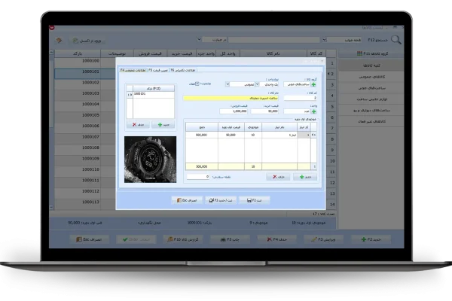
Task: Select the wrist watches group in the side list
Action: tap(371, 88)
